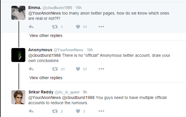The width and height of the screenshot is (186, 117).
Task: Like the Anonymous tweet with 57 likes
Action: [x=78, y=69]
